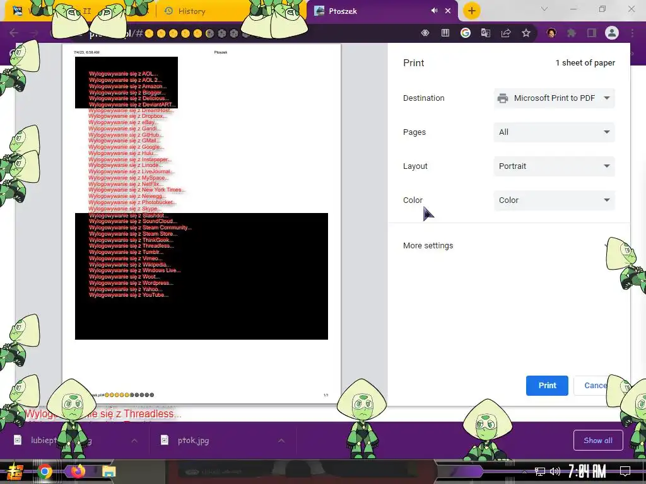Click the reader mode book icon
The height and width of the screenshot is (484, 646).
445,33
